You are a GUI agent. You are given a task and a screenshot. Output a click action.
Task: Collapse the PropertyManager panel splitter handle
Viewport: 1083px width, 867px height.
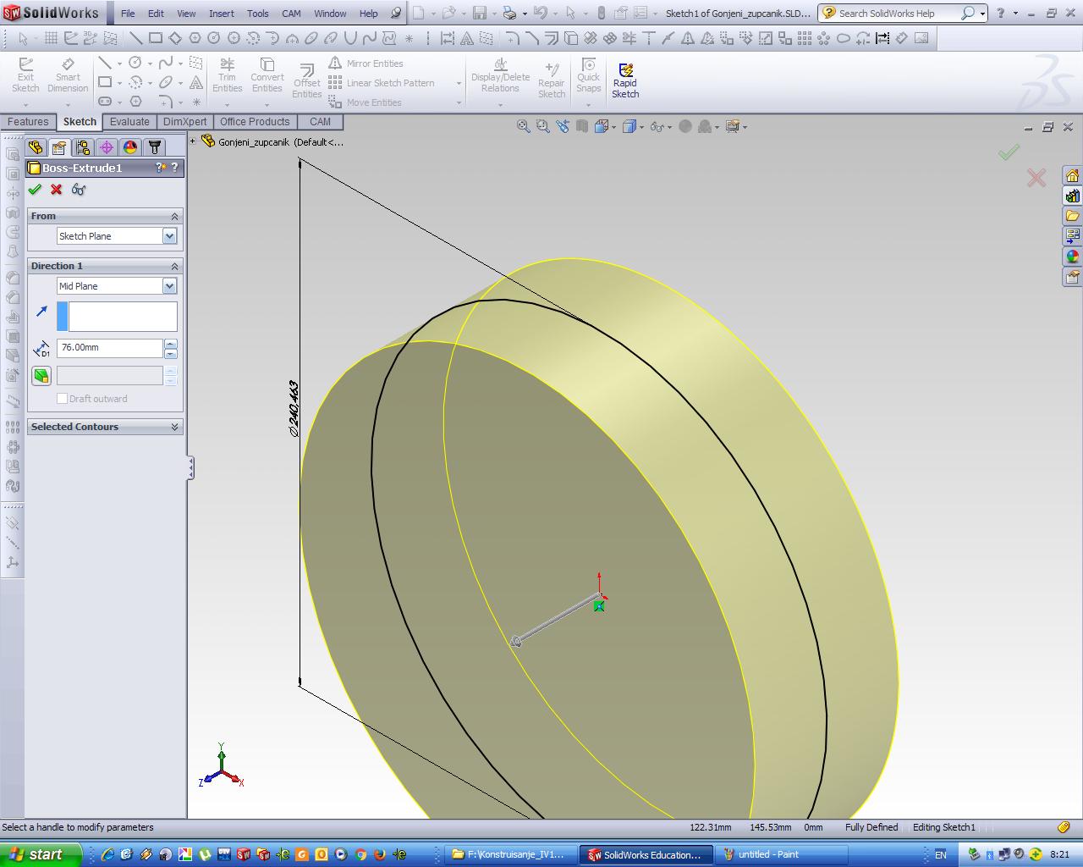coord(190,468)
